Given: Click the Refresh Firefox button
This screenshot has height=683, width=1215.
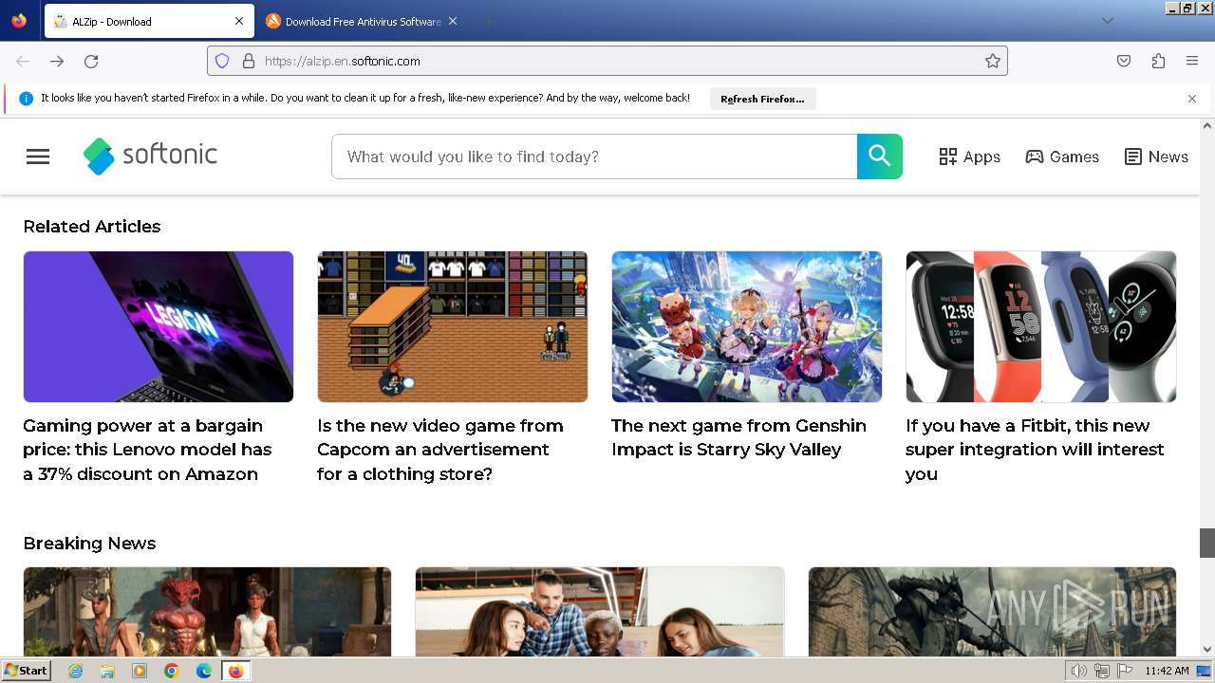Looking at the screenshot, I should tap(762, 99).
